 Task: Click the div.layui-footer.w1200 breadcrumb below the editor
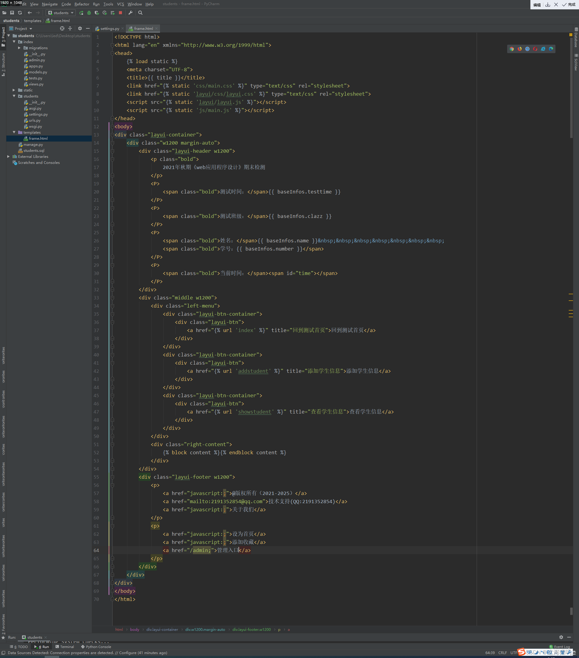tap(251, 629)
